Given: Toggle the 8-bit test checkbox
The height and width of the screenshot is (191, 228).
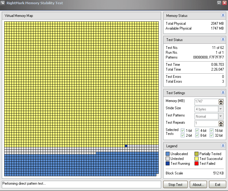Looking at the screenshot, I should (197, 135).
